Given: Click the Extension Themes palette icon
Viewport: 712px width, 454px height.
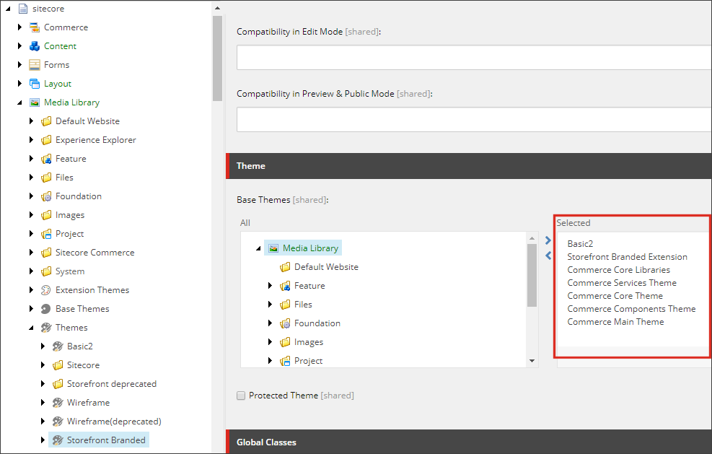Looking at the screenshot, I should [x=46, y=290].
